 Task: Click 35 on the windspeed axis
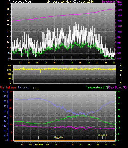tap(8, 20)
